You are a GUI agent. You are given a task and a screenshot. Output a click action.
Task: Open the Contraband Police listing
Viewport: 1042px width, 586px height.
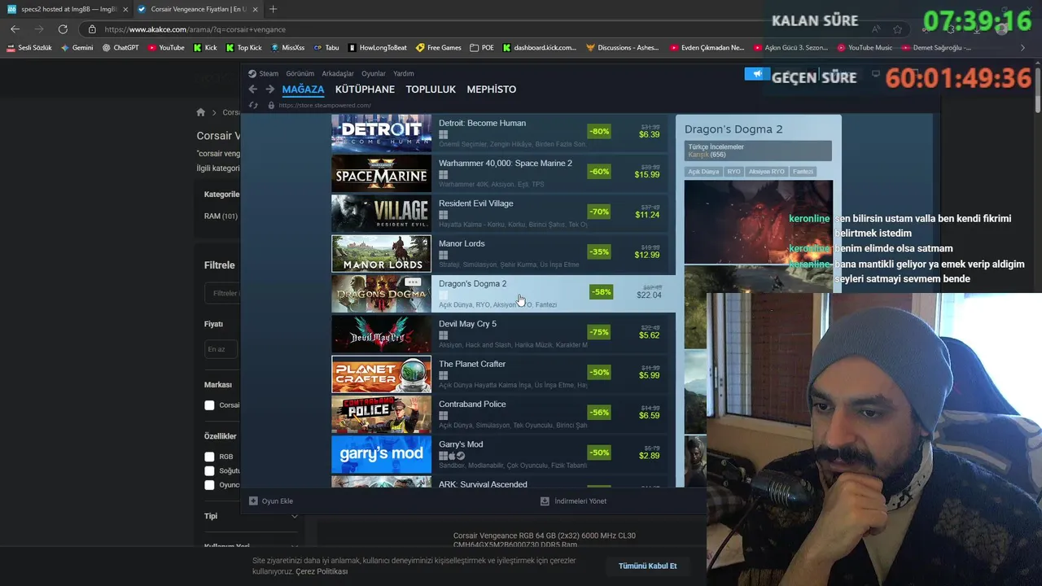point(499,413)
